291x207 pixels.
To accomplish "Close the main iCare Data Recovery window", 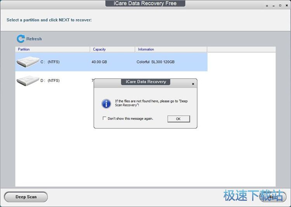I will [x=287, y=5].
